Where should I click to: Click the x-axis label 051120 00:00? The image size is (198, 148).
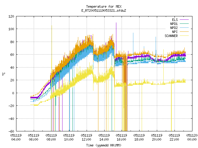tap(192, 138)
